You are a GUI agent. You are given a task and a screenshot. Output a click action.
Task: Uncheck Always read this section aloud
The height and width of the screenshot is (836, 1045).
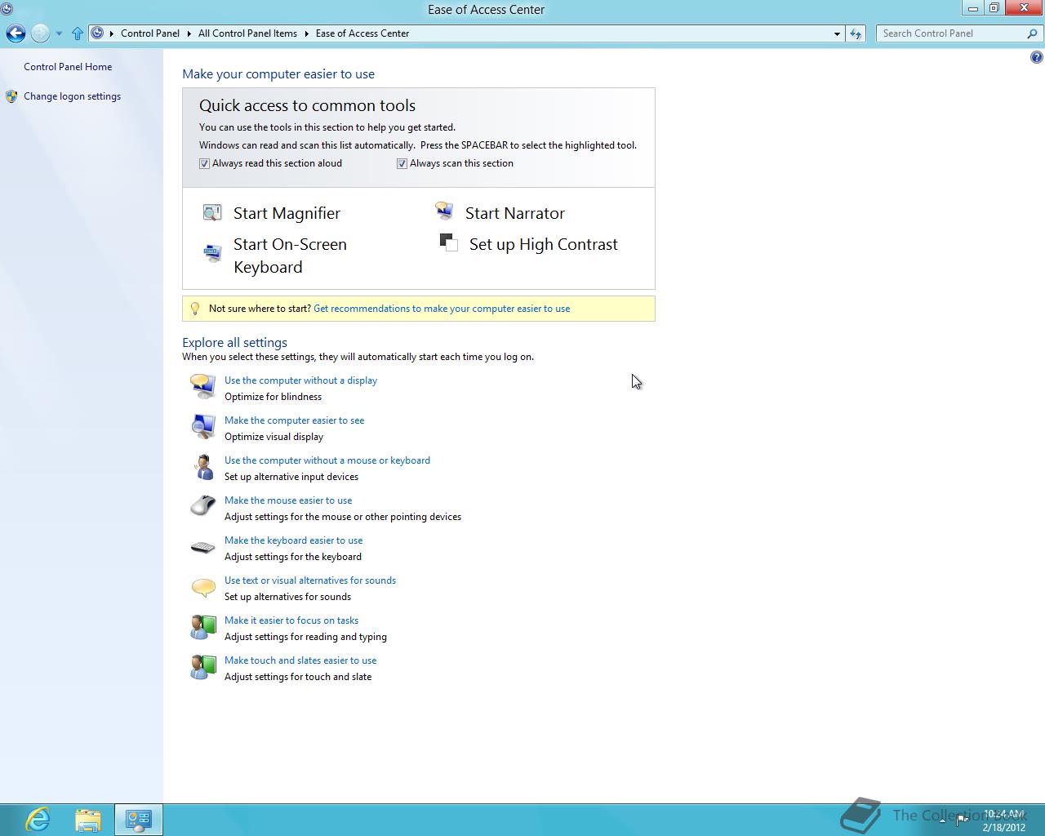click(204, 163)
